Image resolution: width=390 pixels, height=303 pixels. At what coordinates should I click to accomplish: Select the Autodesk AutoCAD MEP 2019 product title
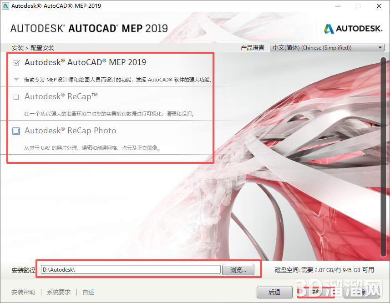tap(85, 62)
